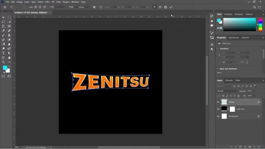The image size is (265, 149).
Task: Open the Filter menu
Action: tap(47, 2)
